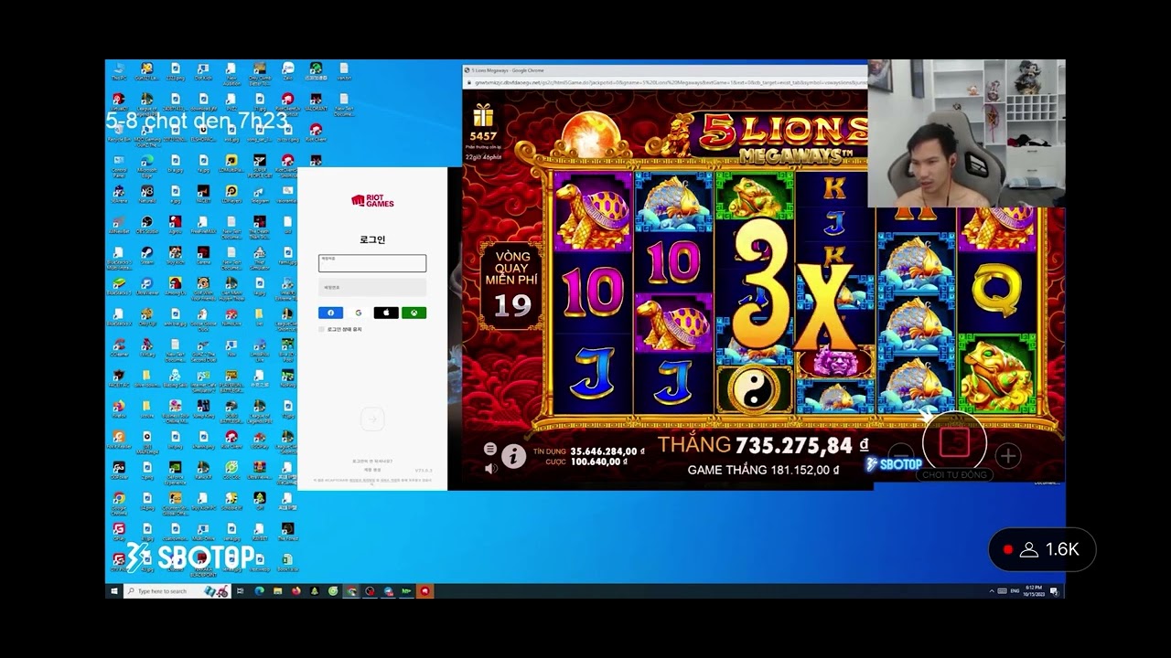1171x658 pixels.
Task: Submit Riot login with arrow button
Action: coord(372,419)
